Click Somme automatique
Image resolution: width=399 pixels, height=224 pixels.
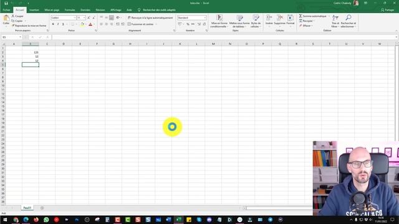pyautogui.click(x=312, y=16)
